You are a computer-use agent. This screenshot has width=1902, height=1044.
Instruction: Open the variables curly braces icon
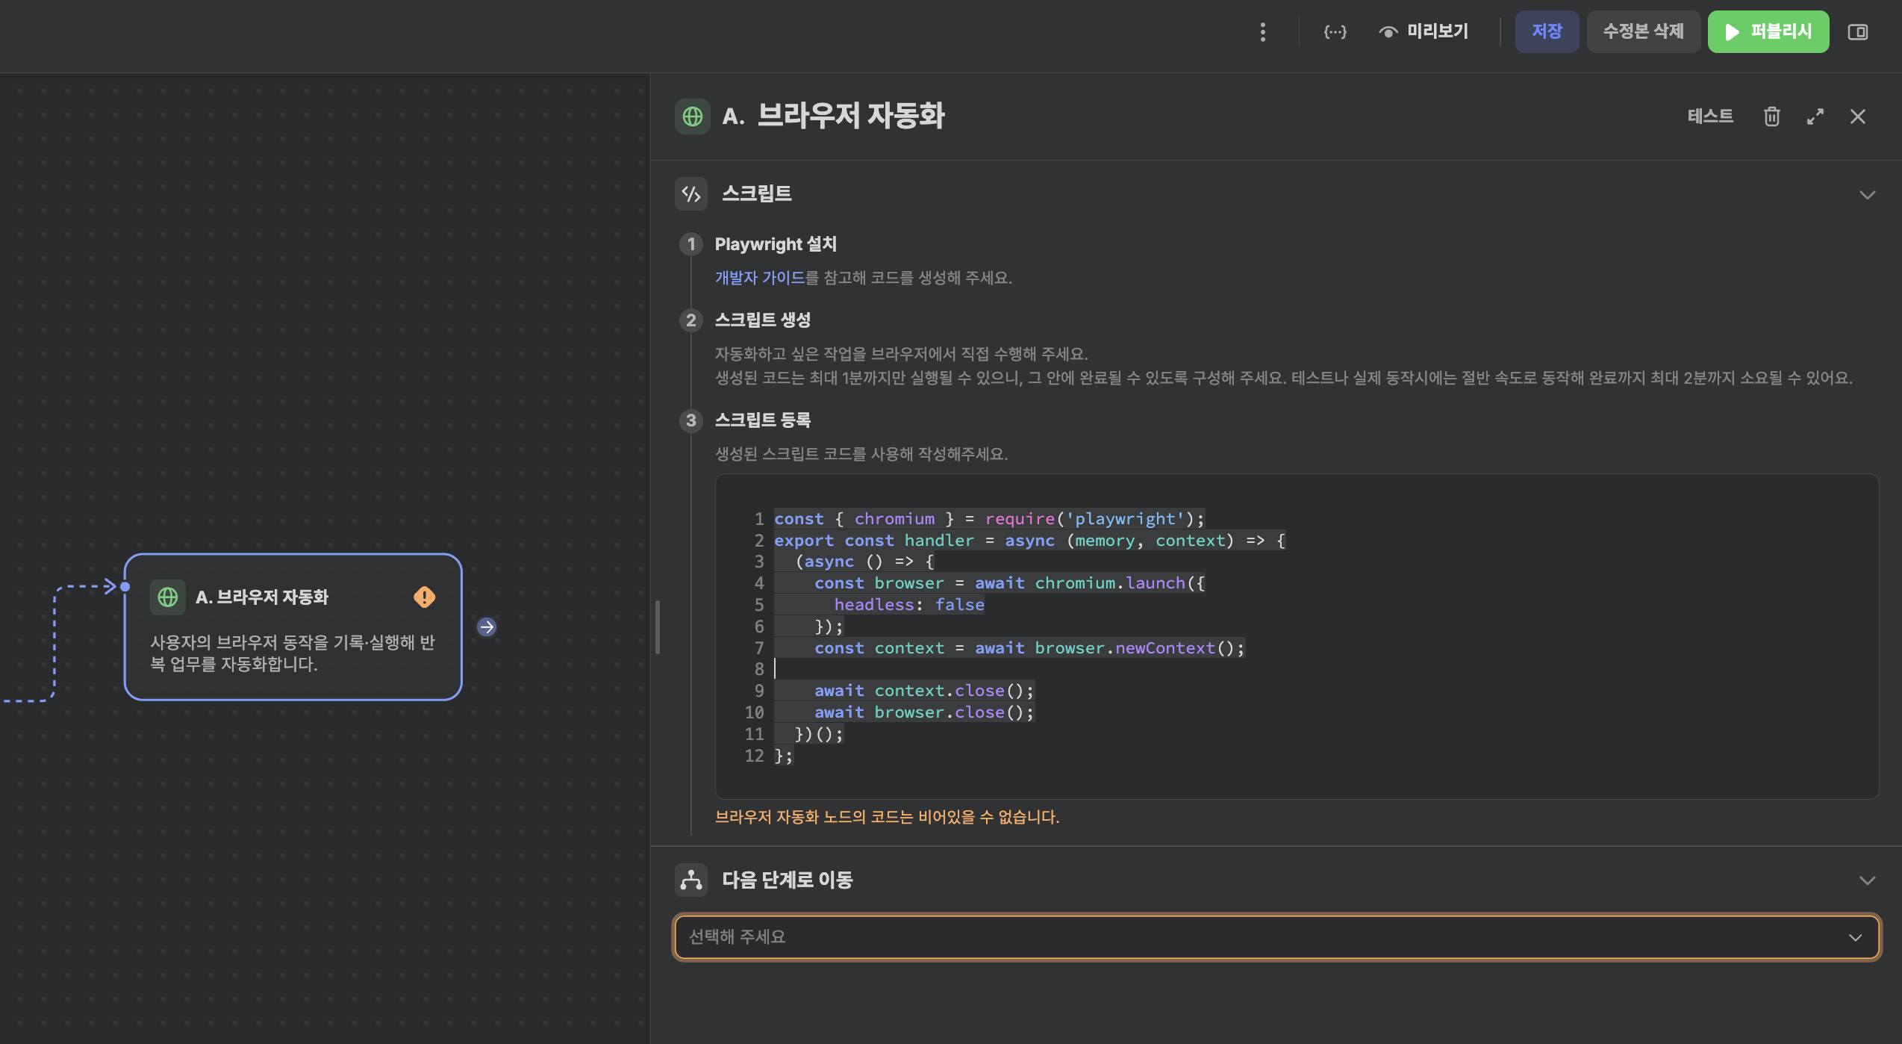pyautogui.click(x=1335, y=31)
